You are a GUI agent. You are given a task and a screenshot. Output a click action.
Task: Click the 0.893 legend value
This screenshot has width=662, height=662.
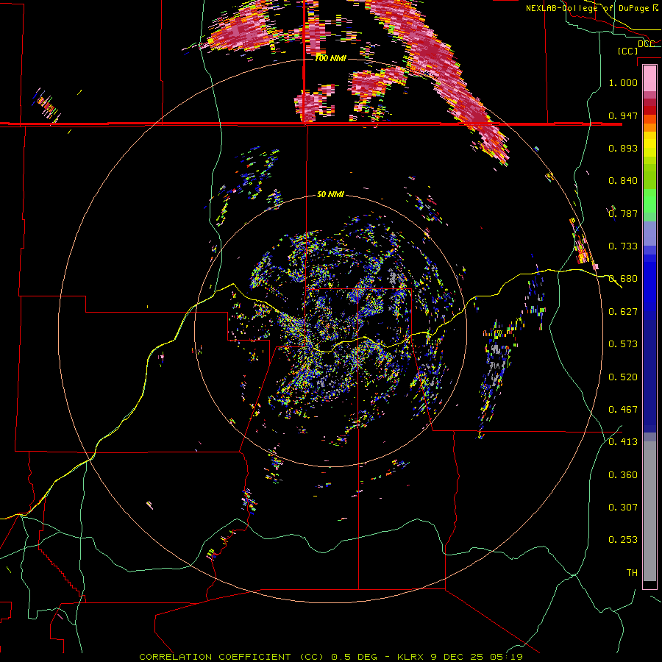click(623, 148)
